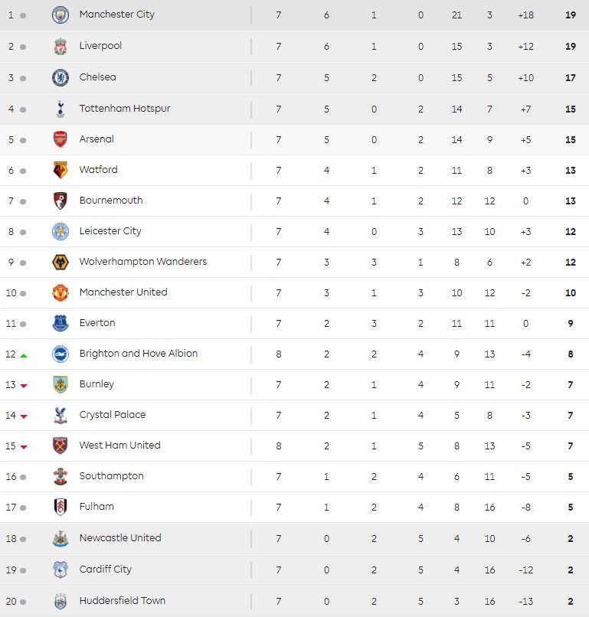Viewport: 589px width, 617px height.
Task: Click the Manchester City club crest
Action: (x=60, y=15)
